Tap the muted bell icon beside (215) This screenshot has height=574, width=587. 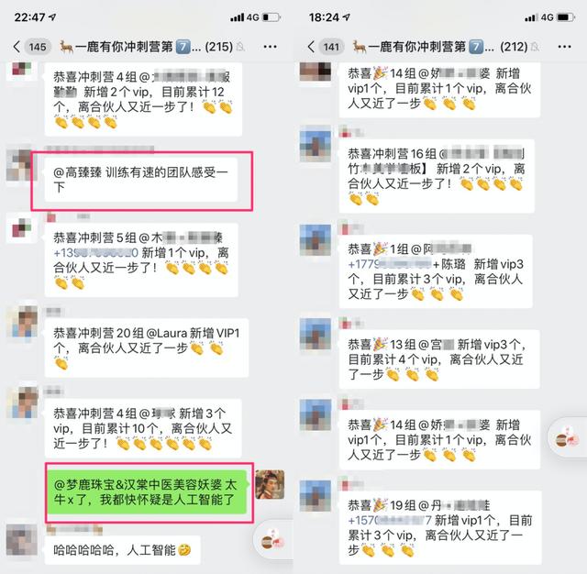tap(240, 47)
